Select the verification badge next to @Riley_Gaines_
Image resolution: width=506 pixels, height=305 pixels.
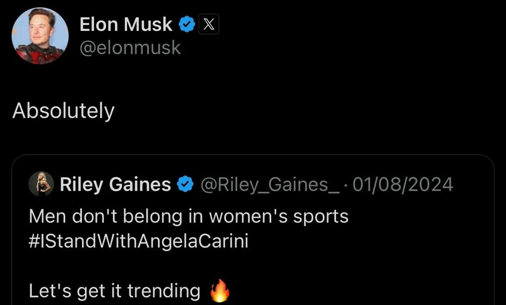coord(185,184)
